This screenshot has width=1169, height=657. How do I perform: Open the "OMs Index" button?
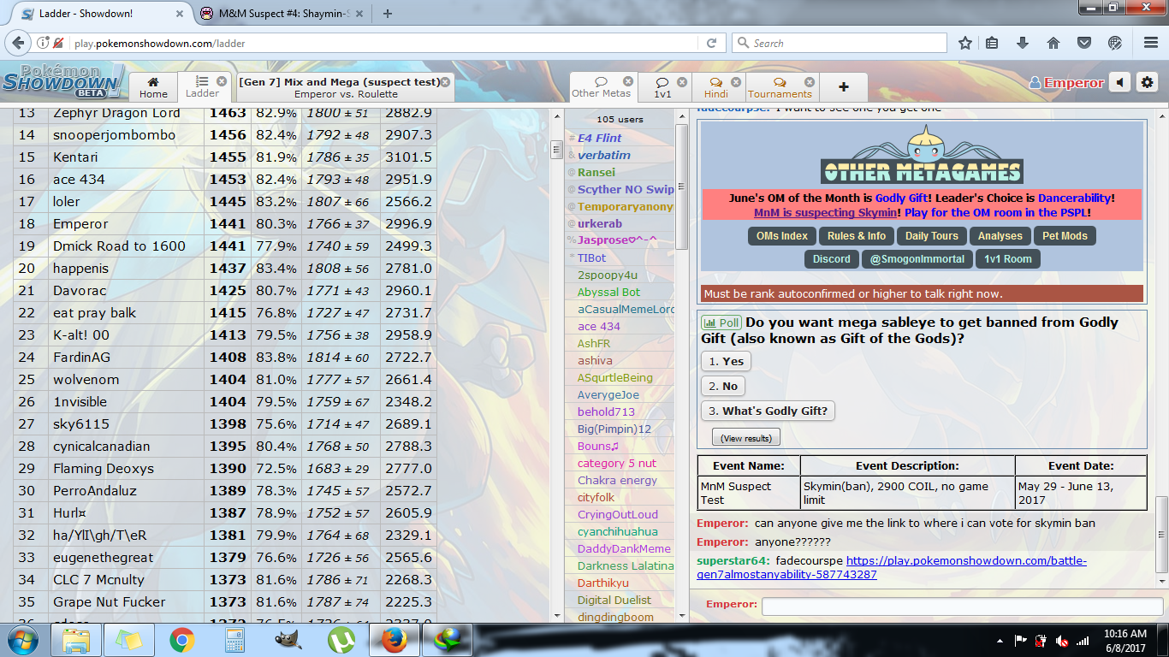click(781, 236)
